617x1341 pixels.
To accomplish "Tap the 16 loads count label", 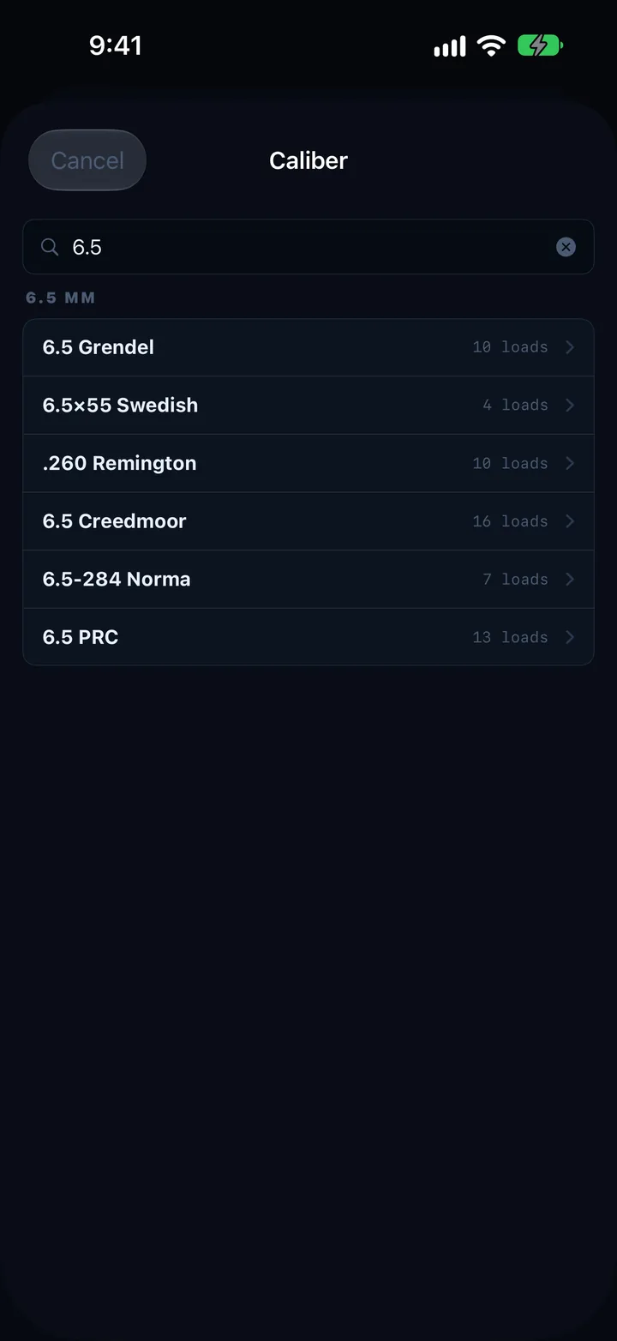I will coord(510,521).
